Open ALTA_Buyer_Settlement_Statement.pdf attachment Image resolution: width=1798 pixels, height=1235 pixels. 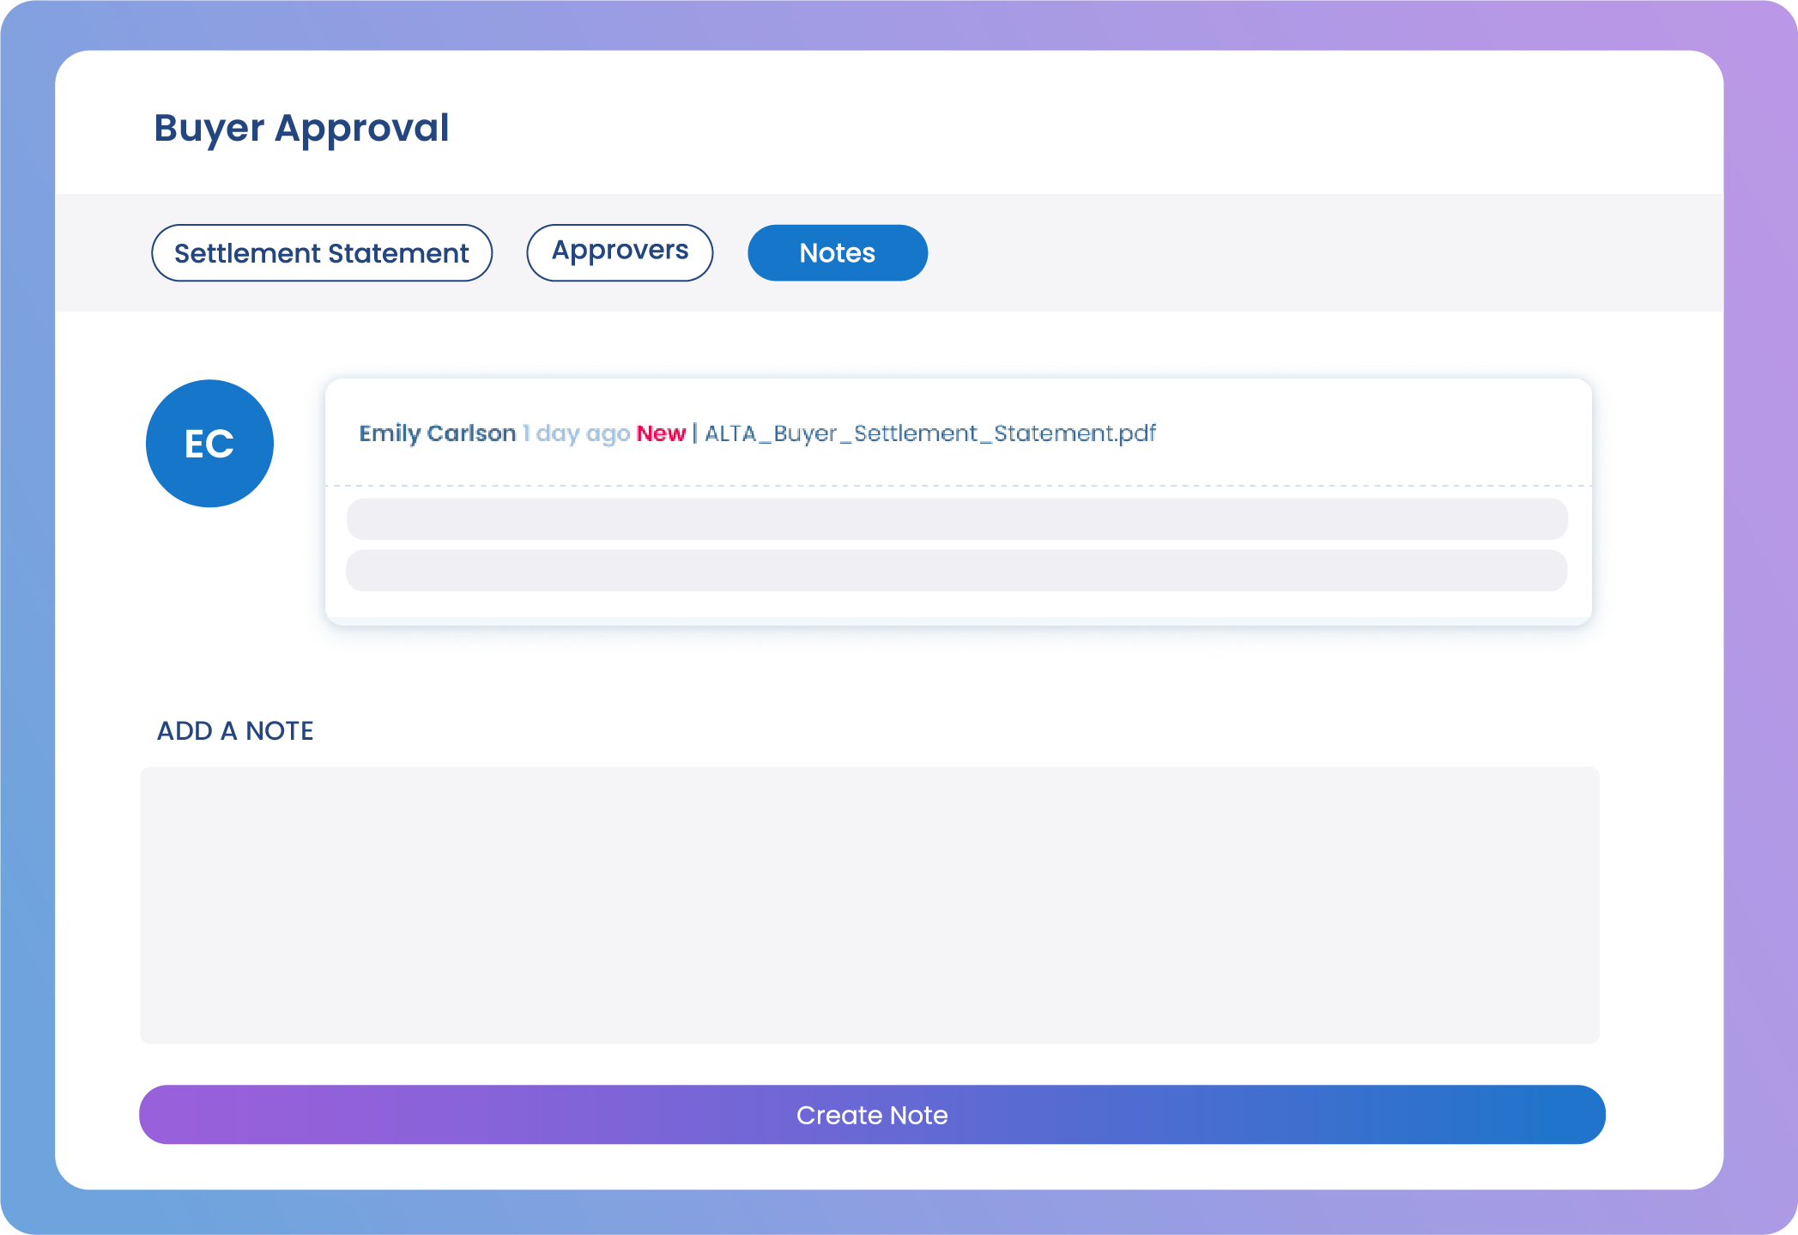(930, 433)
